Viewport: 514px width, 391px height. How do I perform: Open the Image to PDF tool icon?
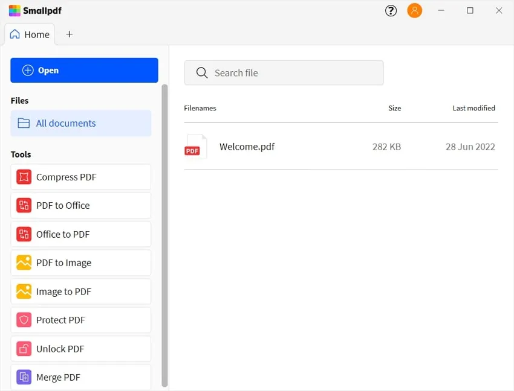pyautogui.click(x=24, y=291)
